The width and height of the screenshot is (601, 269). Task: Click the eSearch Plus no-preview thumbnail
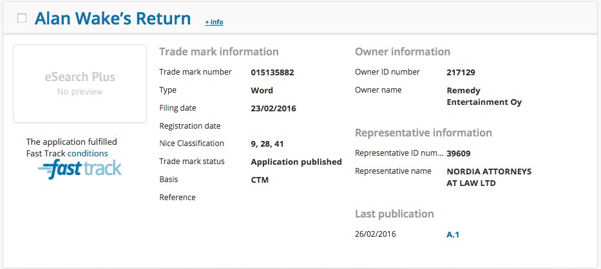point(80,84)
